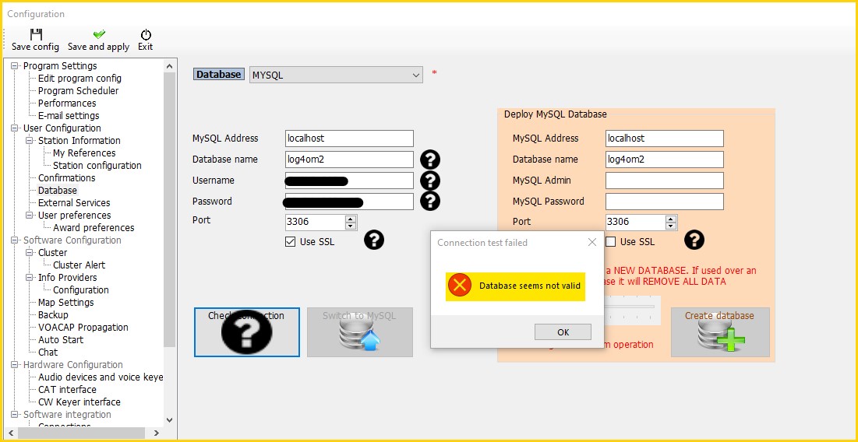858x442 pixels.
Task: Select Chat in tree
Action: 48,353
